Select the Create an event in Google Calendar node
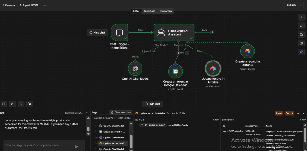The width and height of the screenshot is (307, 151). (x=175, y=71)
